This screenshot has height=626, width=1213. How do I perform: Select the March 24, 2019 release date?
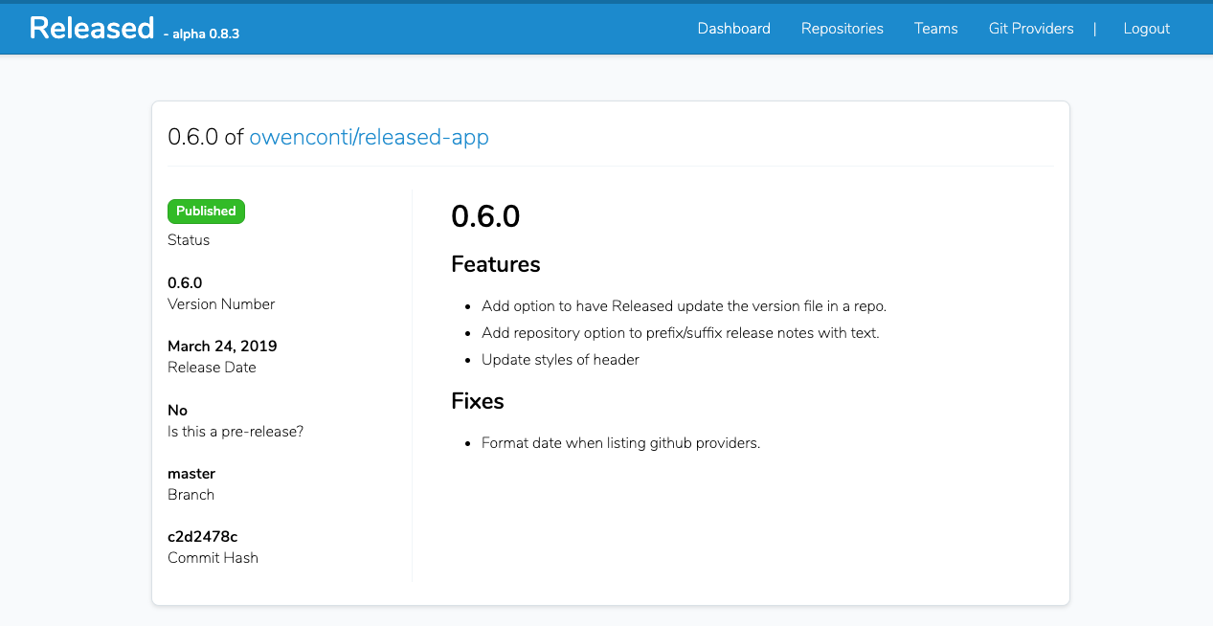tap(222, 346)
